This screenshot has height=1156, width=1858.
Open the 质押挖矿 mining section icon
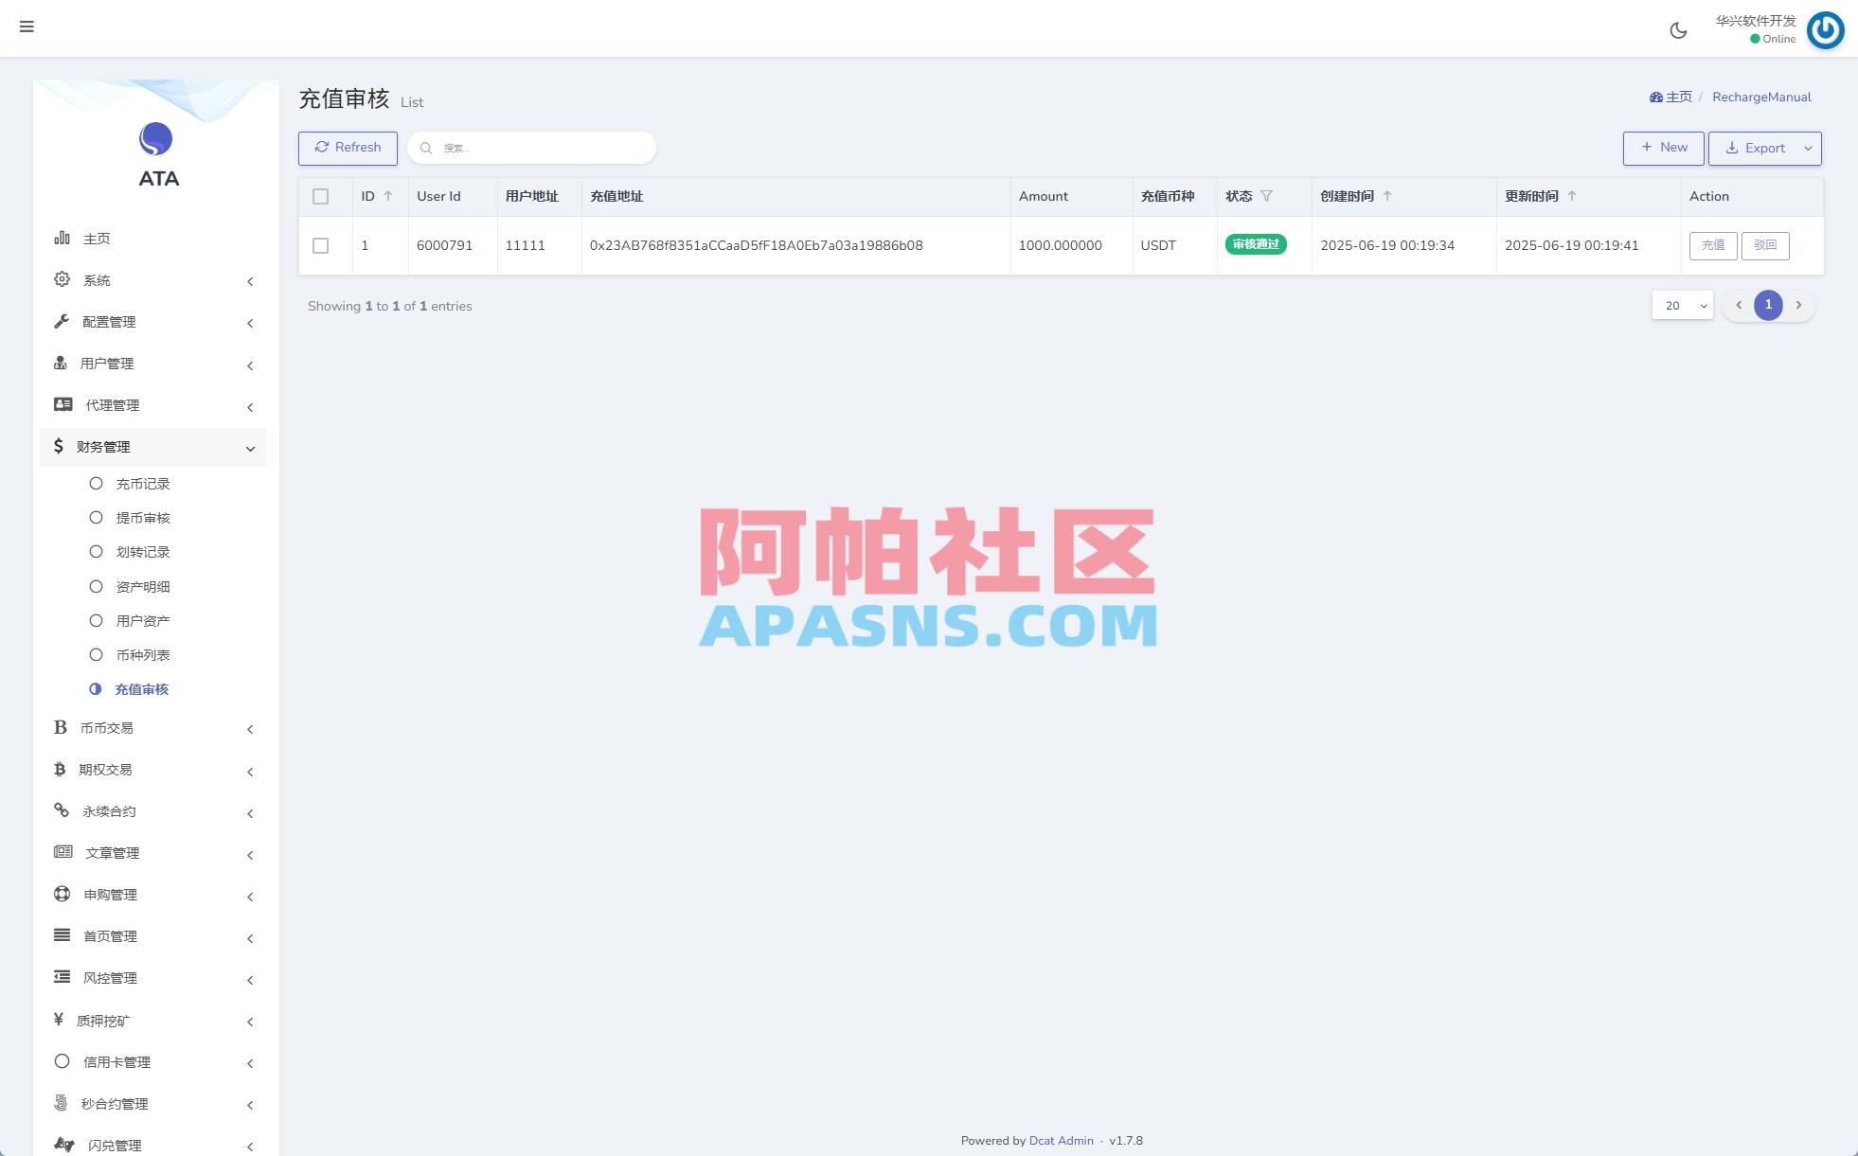tap(61, 1021)
